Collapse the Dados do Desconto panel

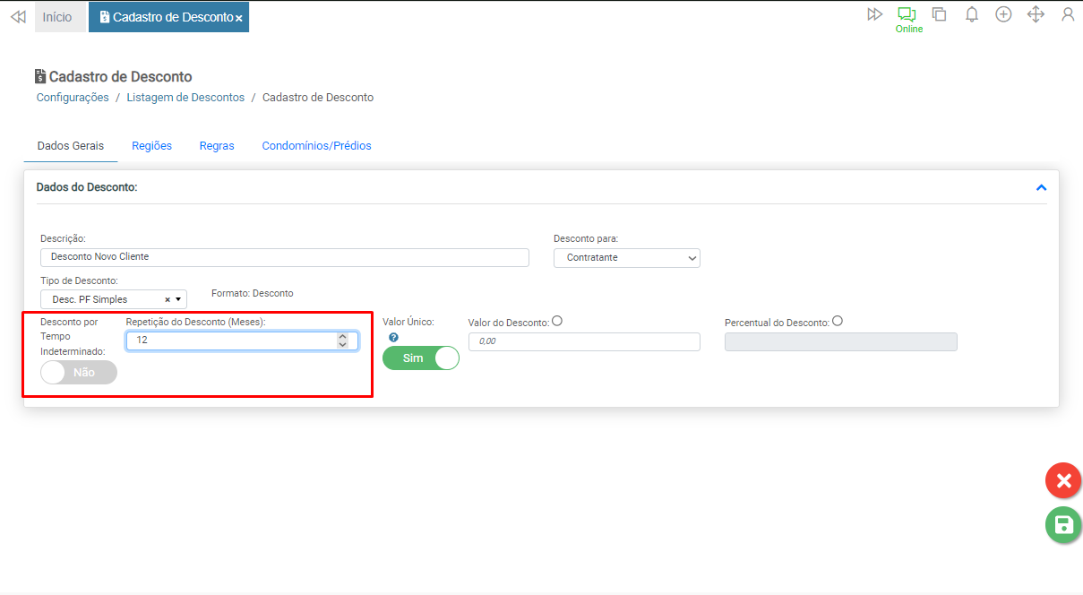[1041, 188]
